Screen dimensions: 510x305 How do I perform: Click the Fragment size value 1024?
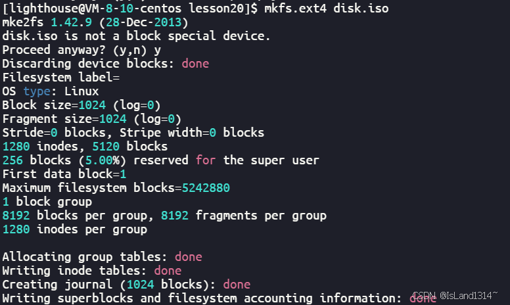click(113, 119)
